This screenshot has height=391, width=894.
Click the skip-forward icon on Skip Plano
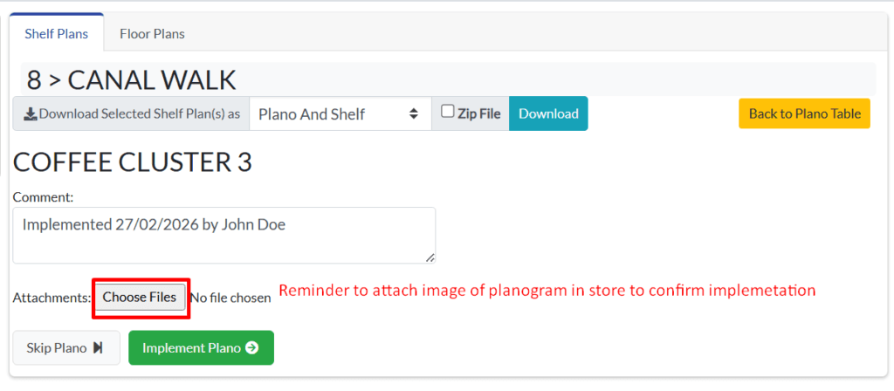tap(99, 348)
